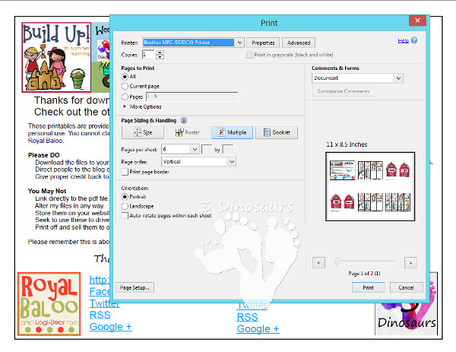The width and height of the screenshot is (456, 352).
Task: Select the Multiple pages per sheet option
Action: click(232, 132)
